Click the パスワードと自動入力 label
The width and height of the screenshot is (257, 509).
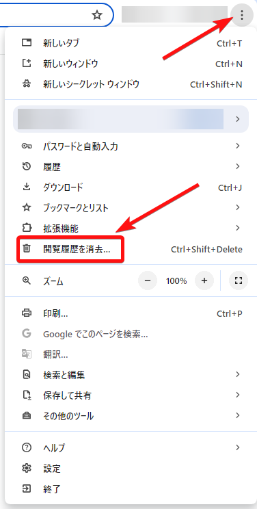81,146
